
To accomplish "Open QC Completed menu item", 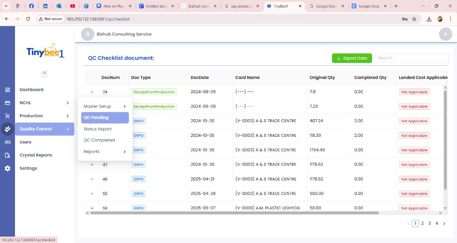I will [x=99, y=140].
